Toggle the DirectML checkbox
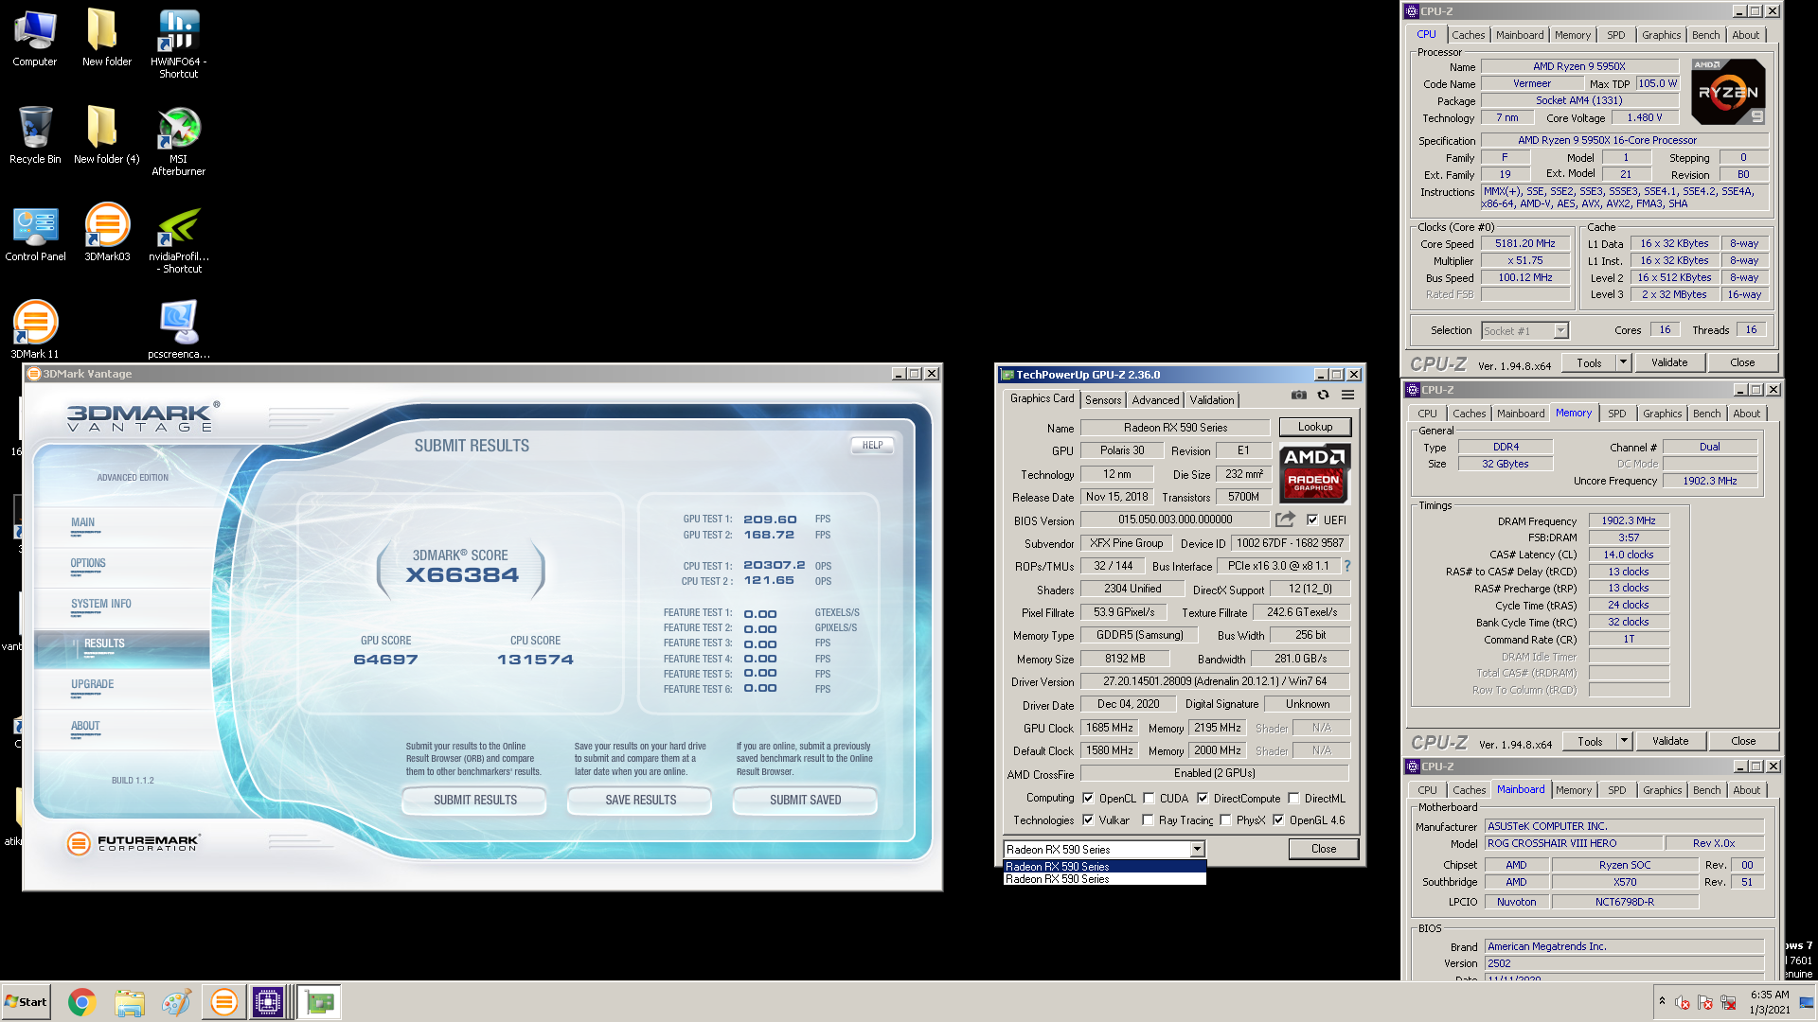 1293,798
